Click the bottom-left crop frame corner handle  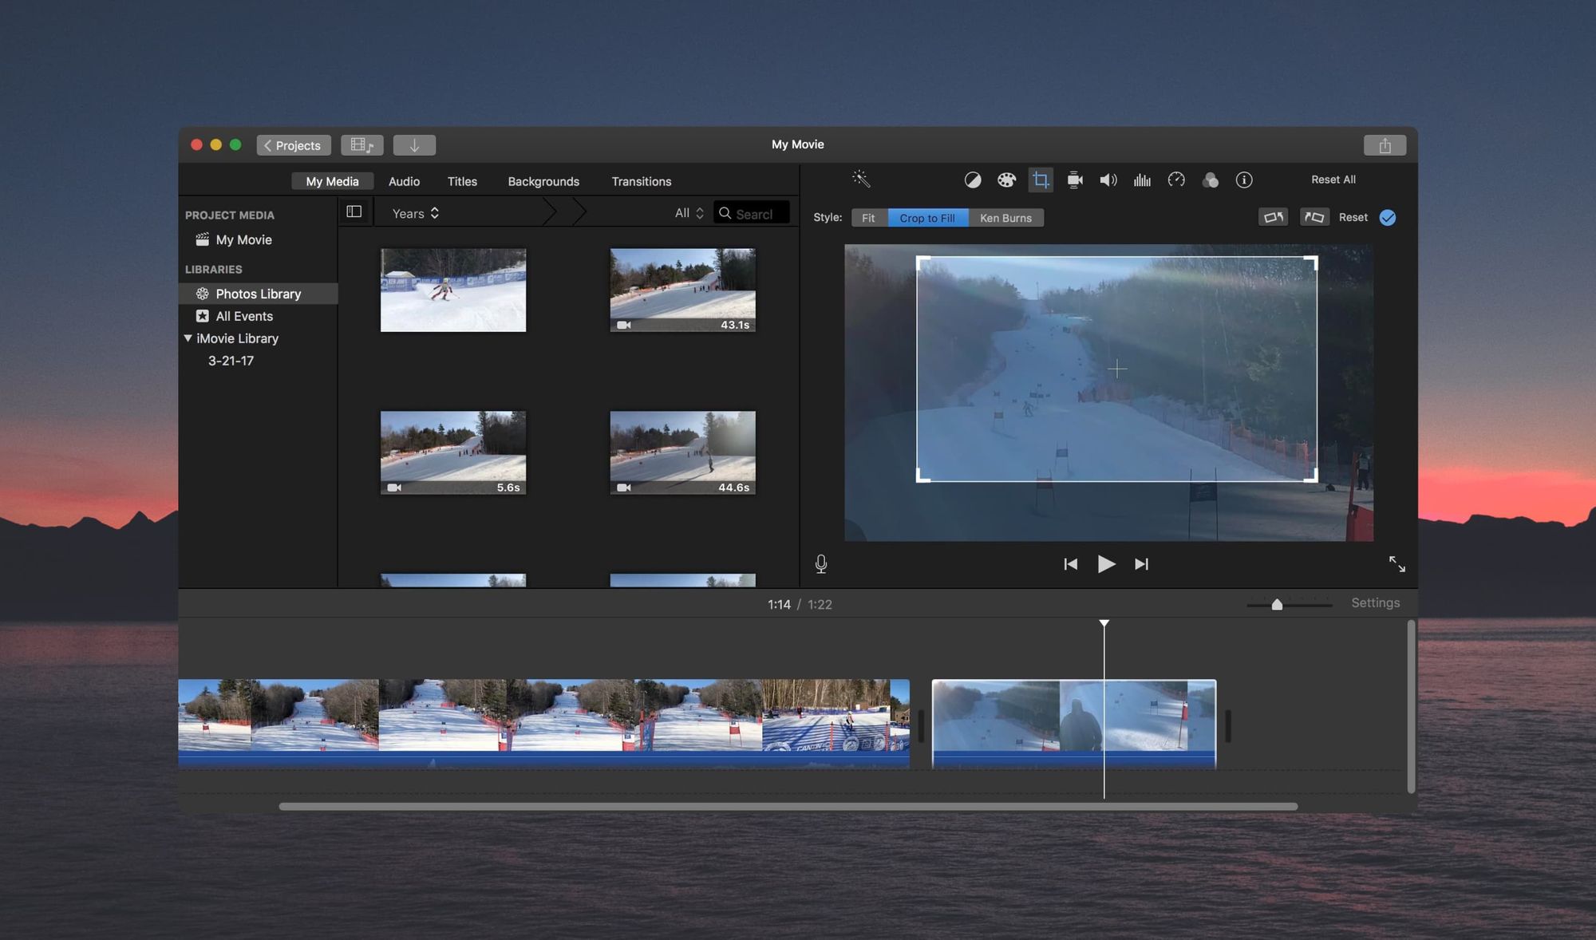(922, 476)
